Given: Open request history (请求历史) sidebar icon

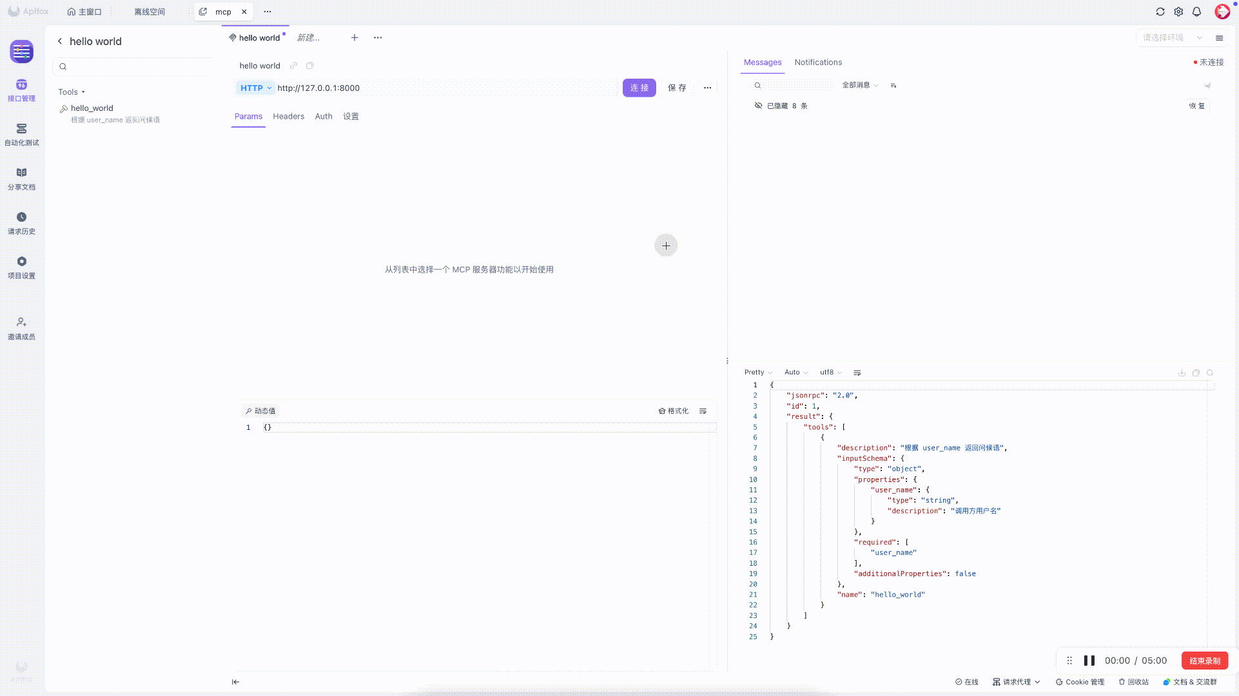Looking at the screenshot, I should [x=21, y=224].
